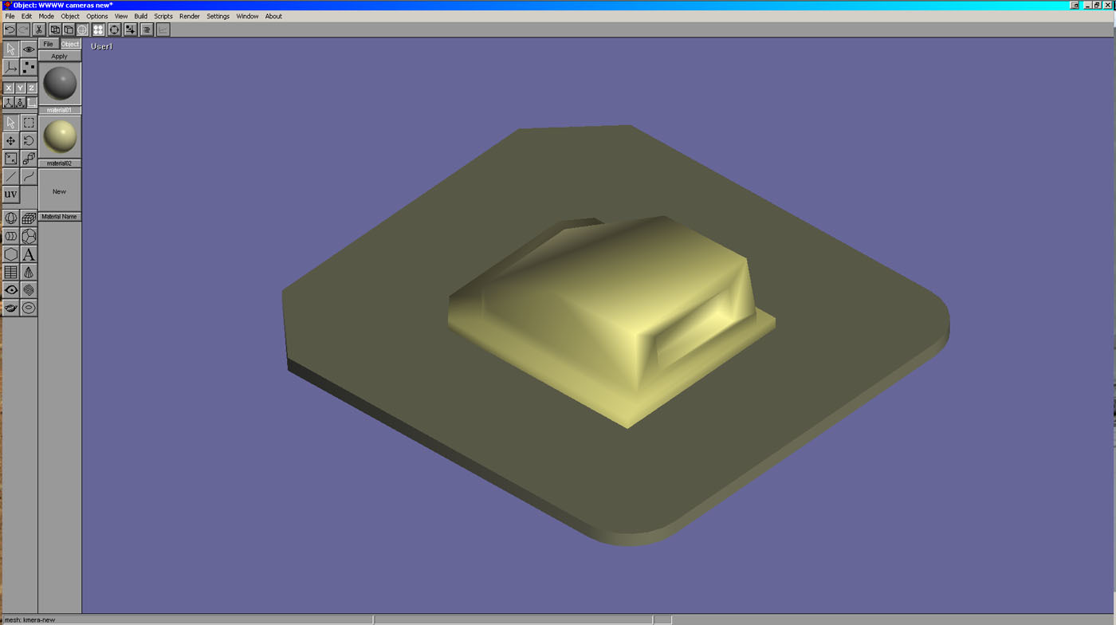Image resolution: width=1116 pixels, height=625 pixels.
Task: Open the About menu
Action: [273, 16]
